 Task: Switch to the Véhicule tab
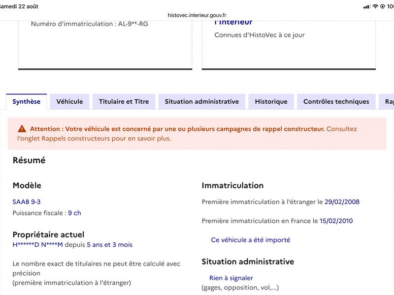[x=69, y=102]
